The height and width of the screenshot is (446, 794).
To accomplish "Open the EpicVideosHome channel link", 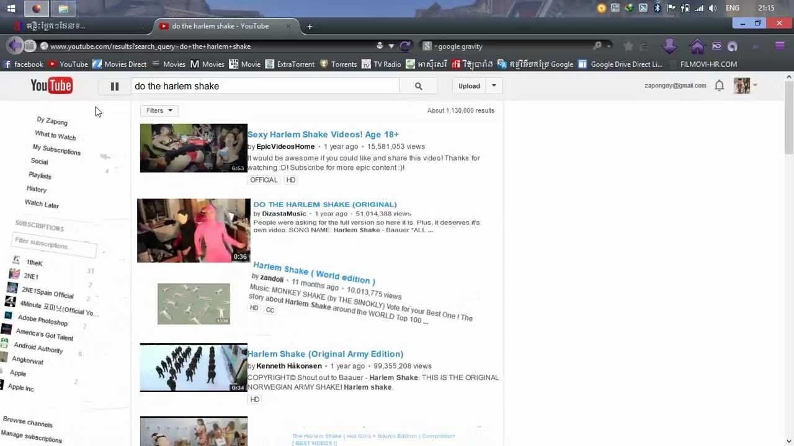I will point(285,146).
